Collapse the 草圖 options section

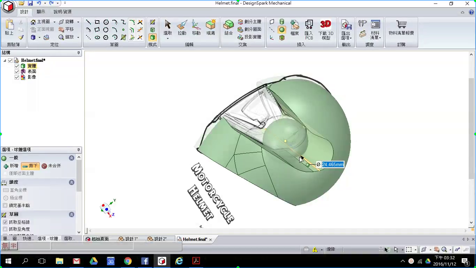point(71,214)
